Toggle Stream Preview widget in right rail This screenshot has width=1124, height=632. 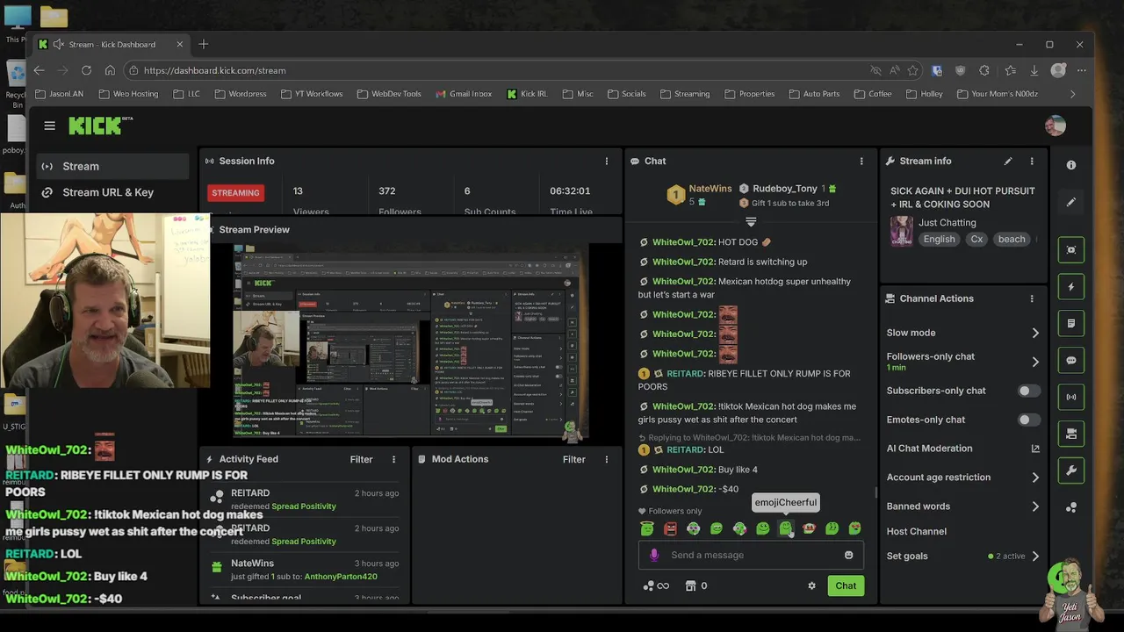coord(1071,250)
